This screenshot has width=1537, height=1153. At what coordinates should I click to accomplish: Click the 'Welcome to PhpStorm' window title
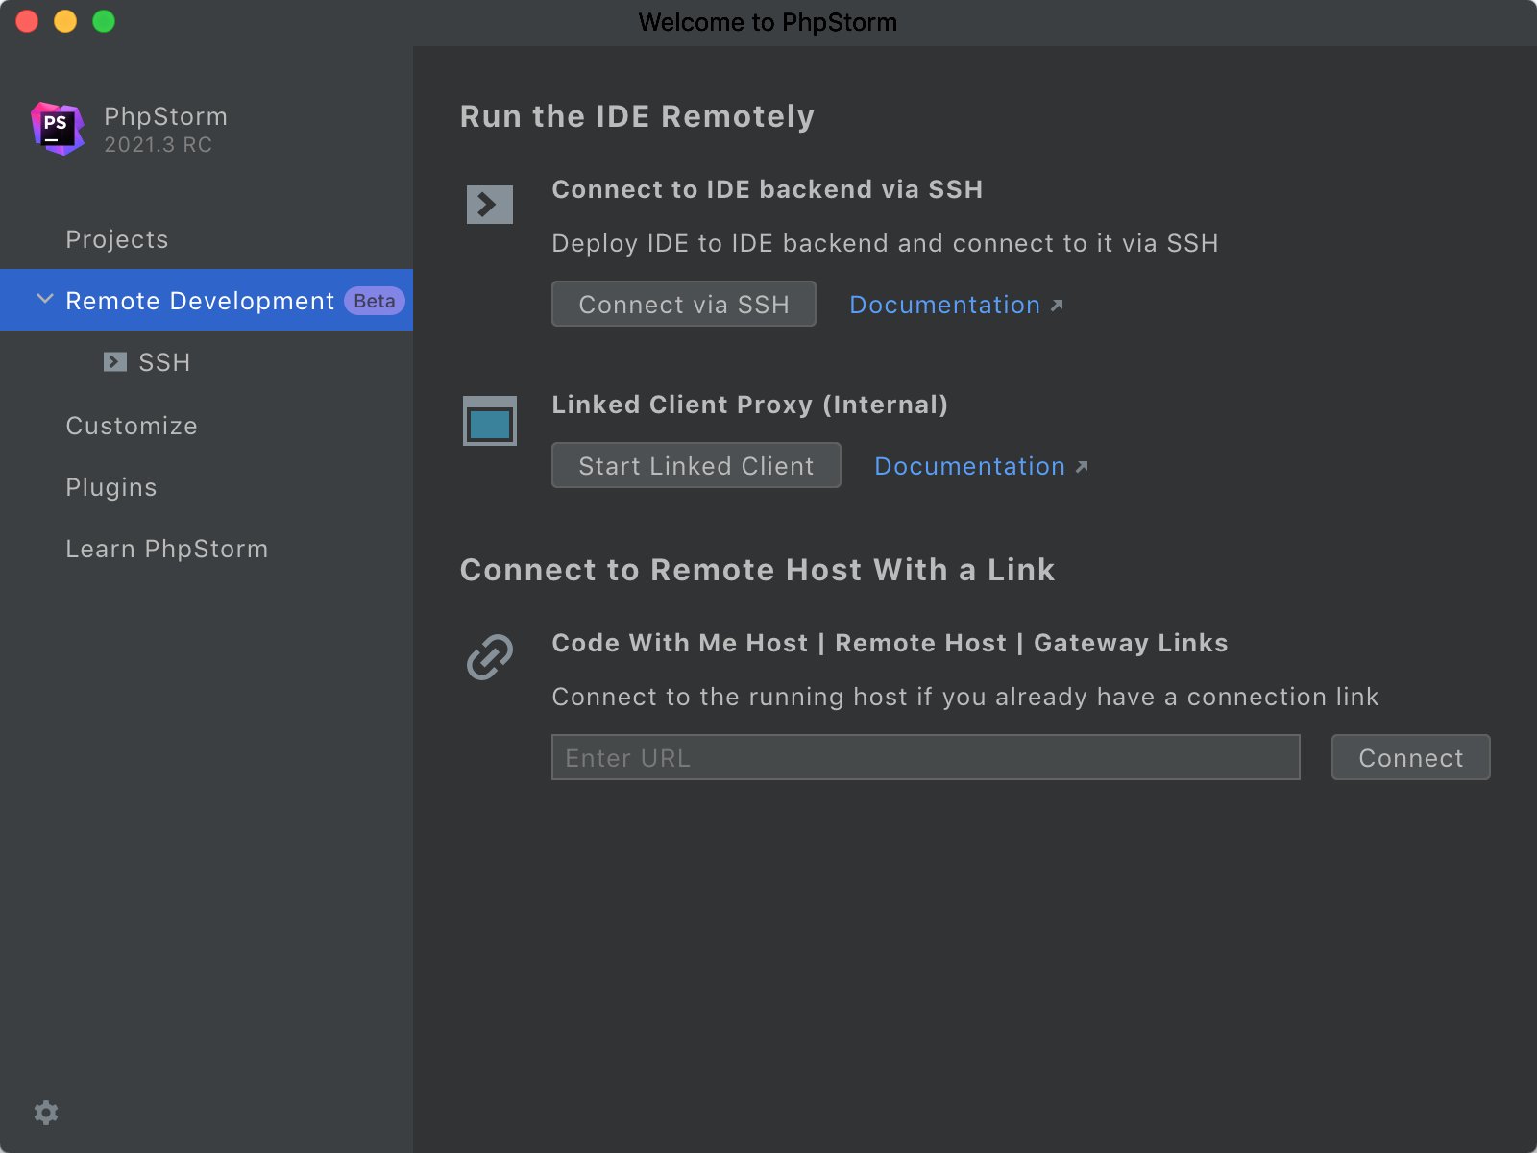point(768,22)
